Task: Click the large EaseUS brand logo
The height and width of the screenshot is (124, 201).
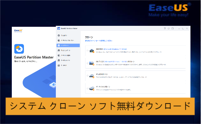Action: click(170, 10)
